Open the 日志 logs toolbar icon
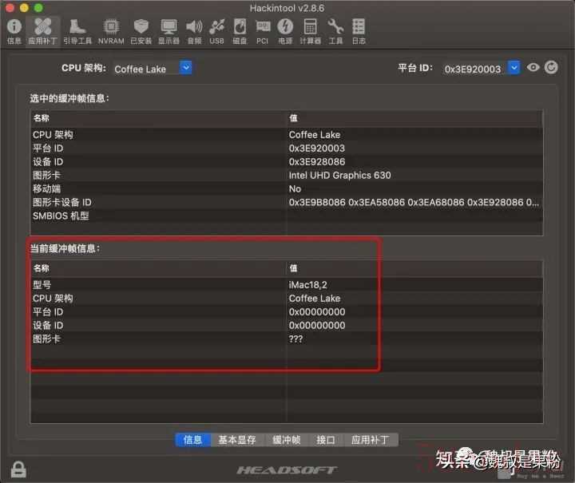This screenshot has width=575, height=483. (x=359, y=31)
